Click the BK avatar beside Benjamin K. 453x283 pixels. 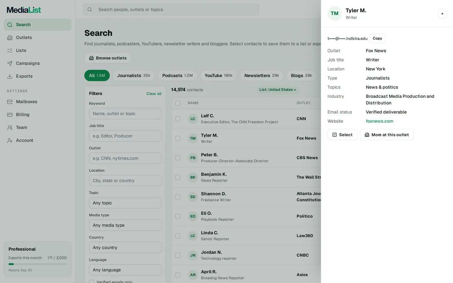(x=193, y=177)
